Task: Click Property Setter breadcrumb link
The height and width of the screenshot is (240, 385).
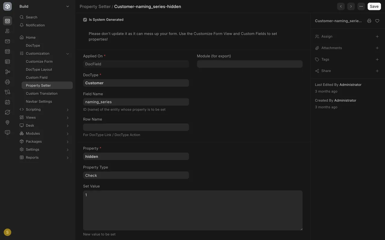Action: point(95,6)
